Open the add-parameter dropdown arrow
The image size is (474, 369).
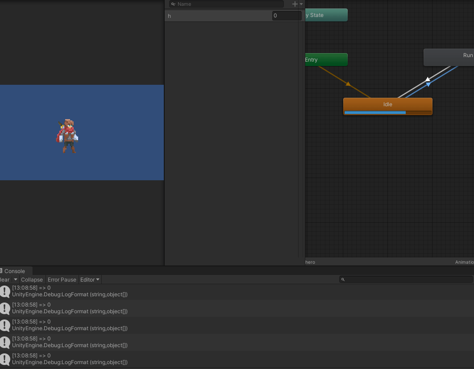point(301,4)
